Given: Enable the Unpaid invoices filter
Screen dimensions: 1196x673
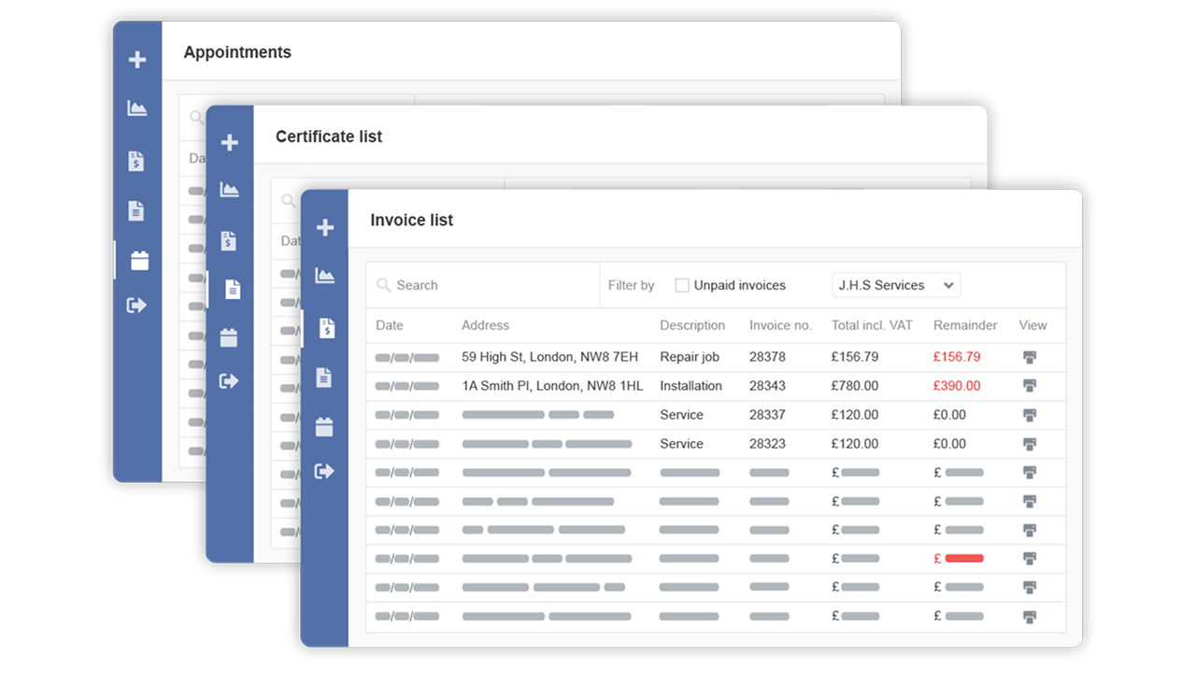Looking at the screenshot, I should click(x=681, y=285).
